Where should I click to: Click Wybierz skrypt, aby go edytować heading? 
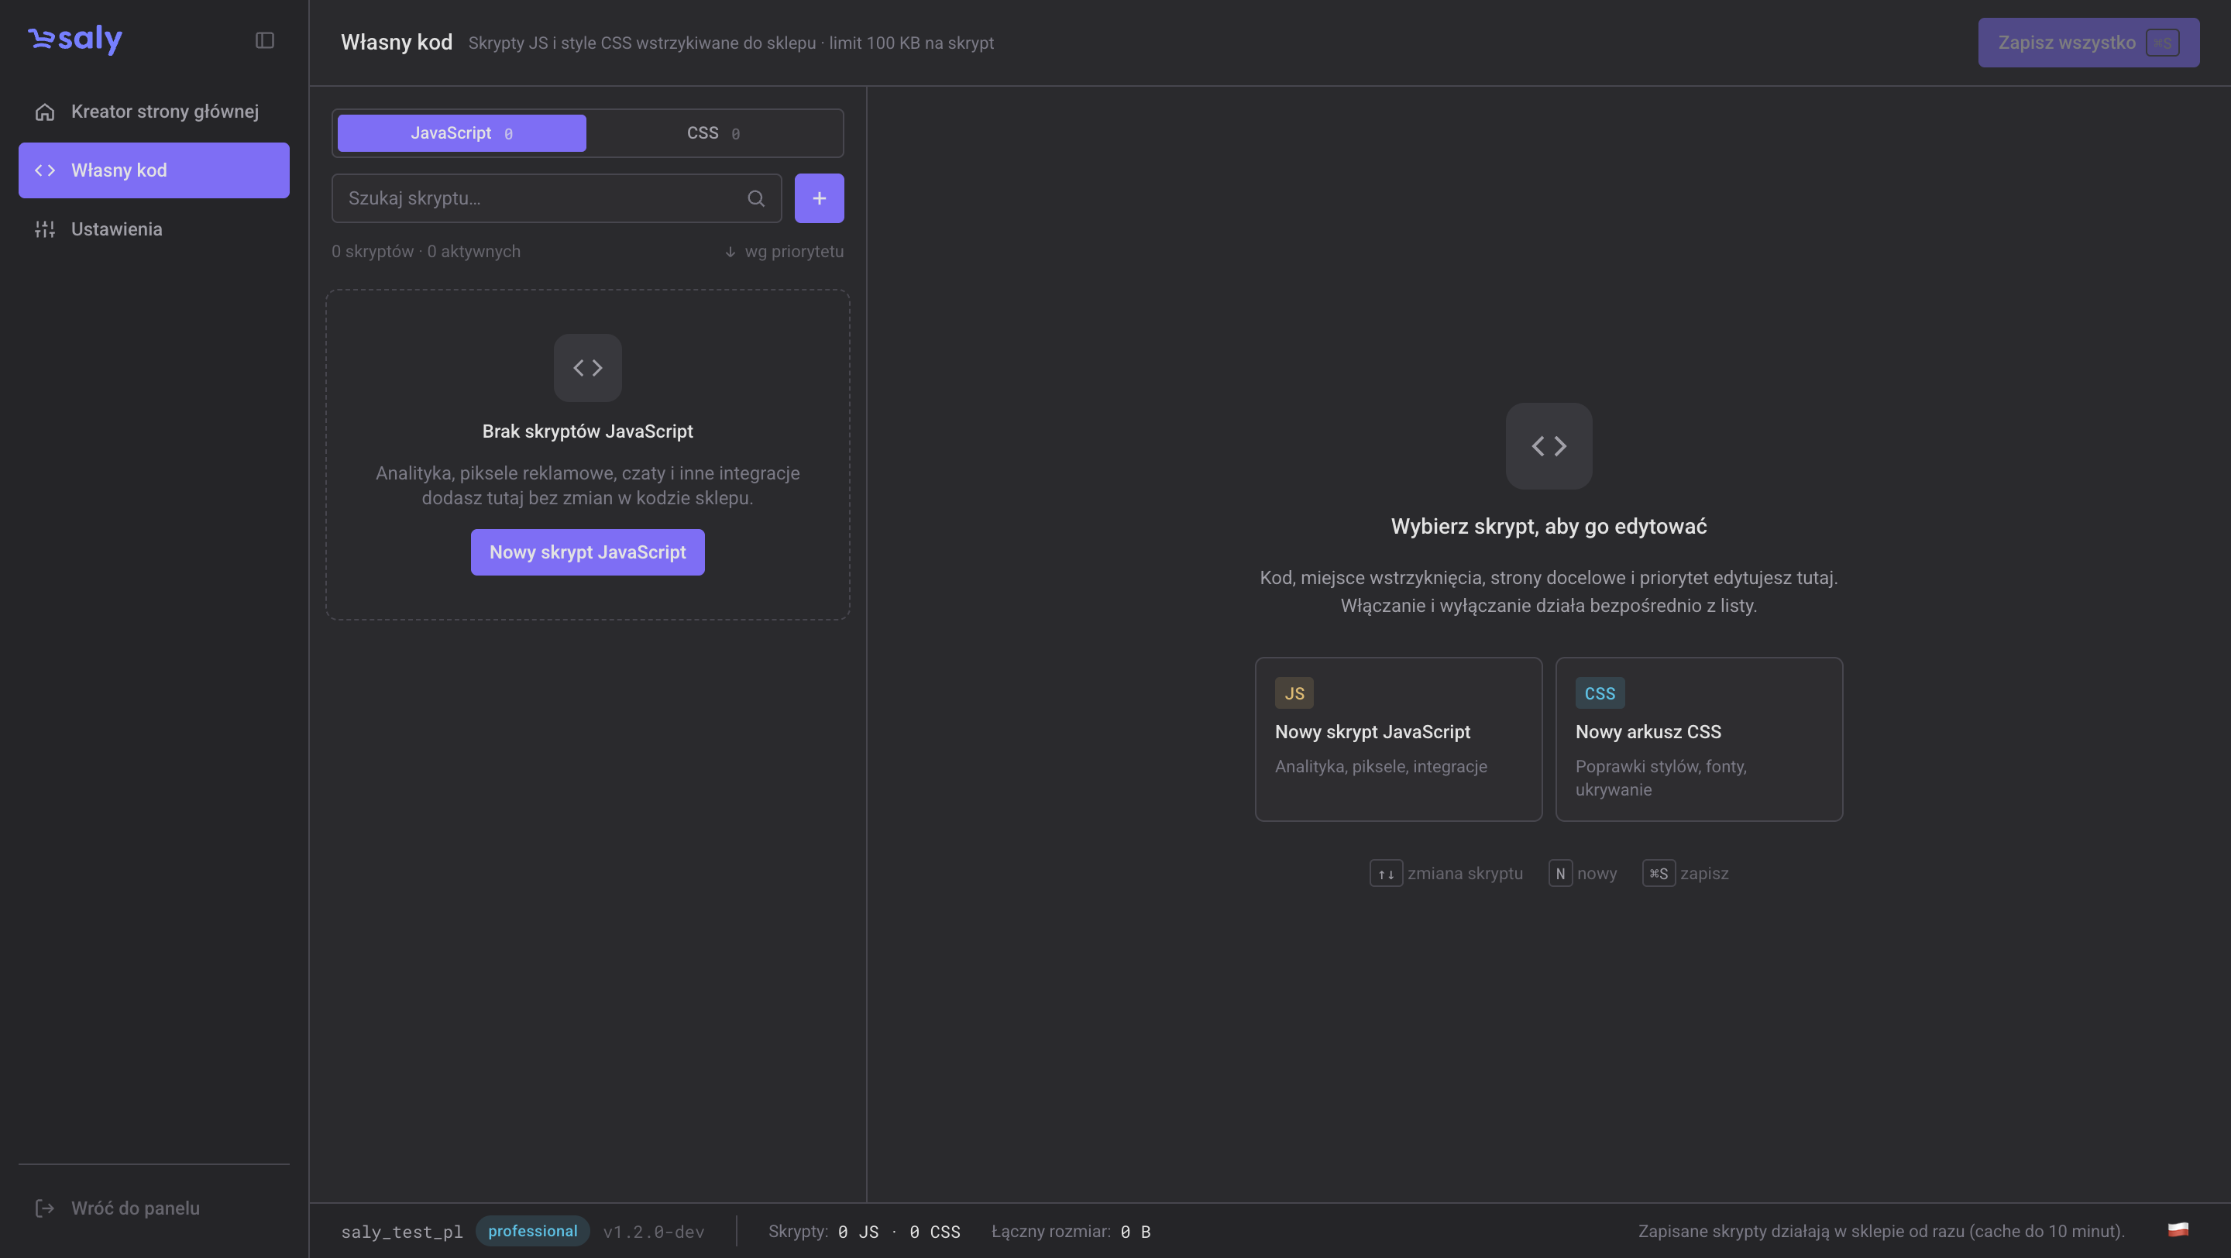(1549, 527)
